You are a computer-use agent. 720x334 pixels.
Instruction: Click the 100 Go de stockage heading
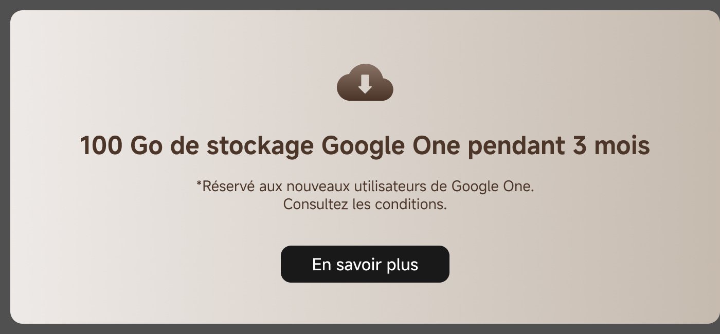[x=365, y=146]
